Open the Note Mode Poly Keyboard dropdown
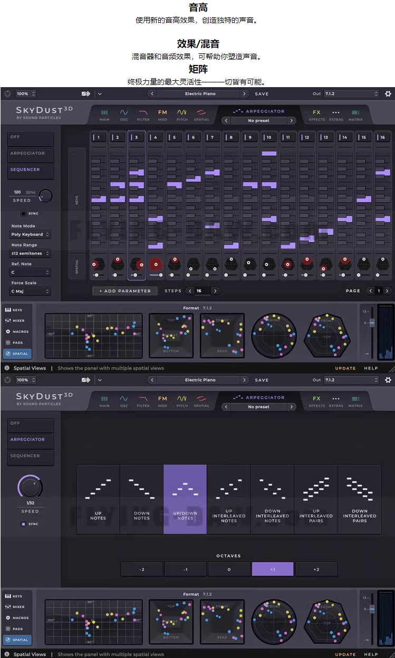Viewport: 395px width, 658px height. 31,234
